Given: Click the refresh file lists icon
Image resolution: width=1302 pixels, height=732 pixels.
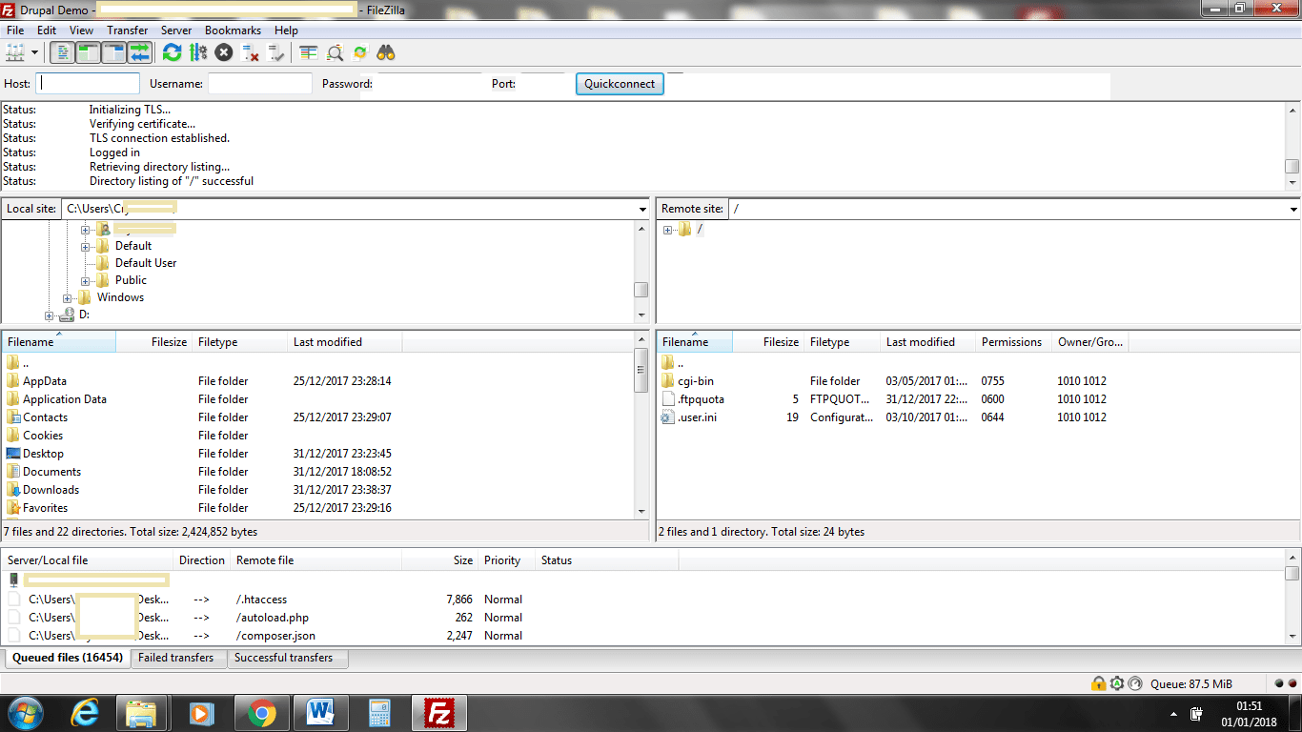Looking at the screenshot, I should pos(172,52).
